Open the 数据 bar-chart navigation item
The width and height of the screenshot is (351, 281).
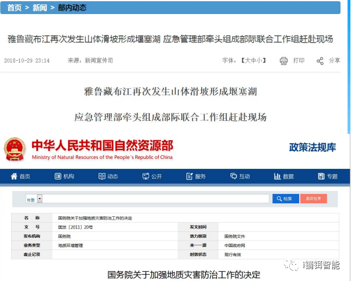pos(278,176)
